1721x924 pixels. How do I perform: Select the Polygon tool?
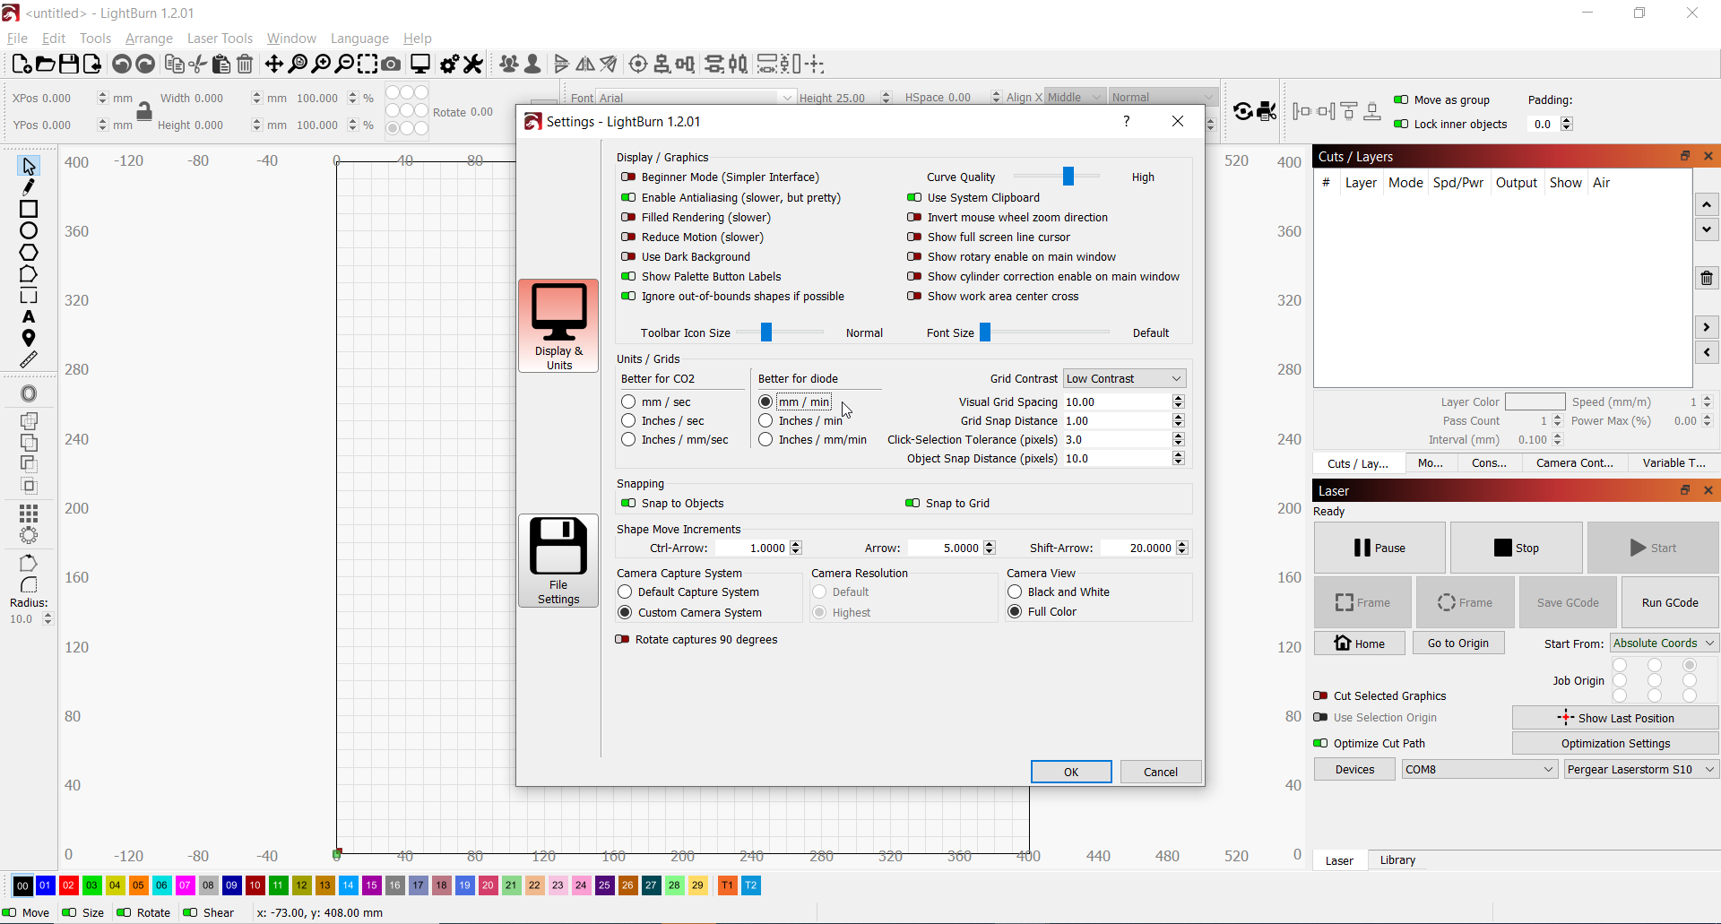point(29,253)
